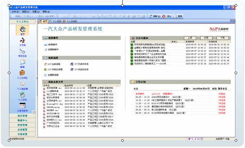Screen dimensions: 245x148
Task: Open the 个人日历 calendar sidebar icon
Action: pos(22,95)
